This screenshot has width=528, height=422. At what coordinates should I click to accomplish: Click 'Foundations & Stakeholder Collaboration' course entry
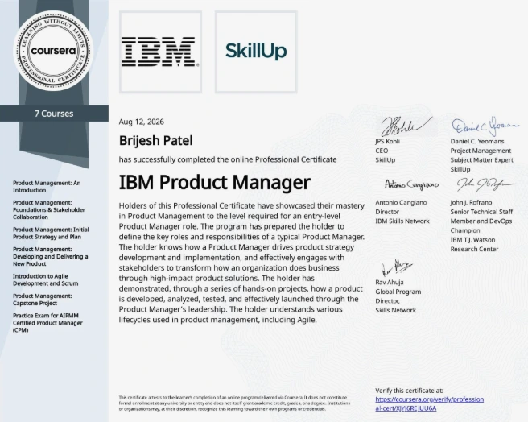49,209
